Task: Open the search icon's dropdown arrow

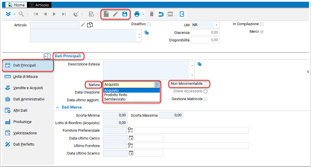Action: click(x=28, y=14)
